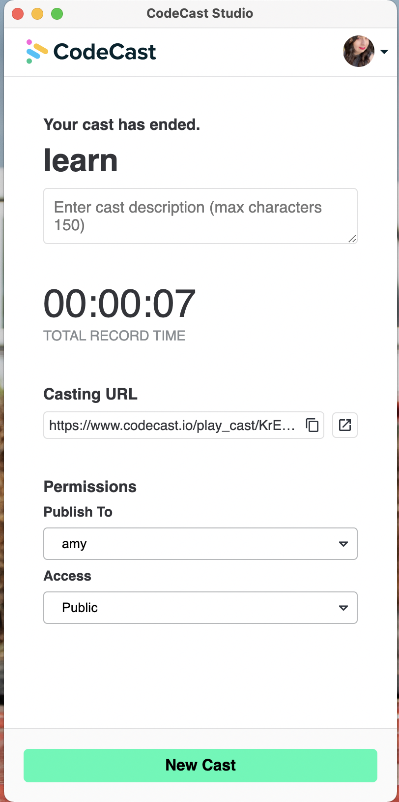Open the casting URL in the browser

tap(345, 425)
